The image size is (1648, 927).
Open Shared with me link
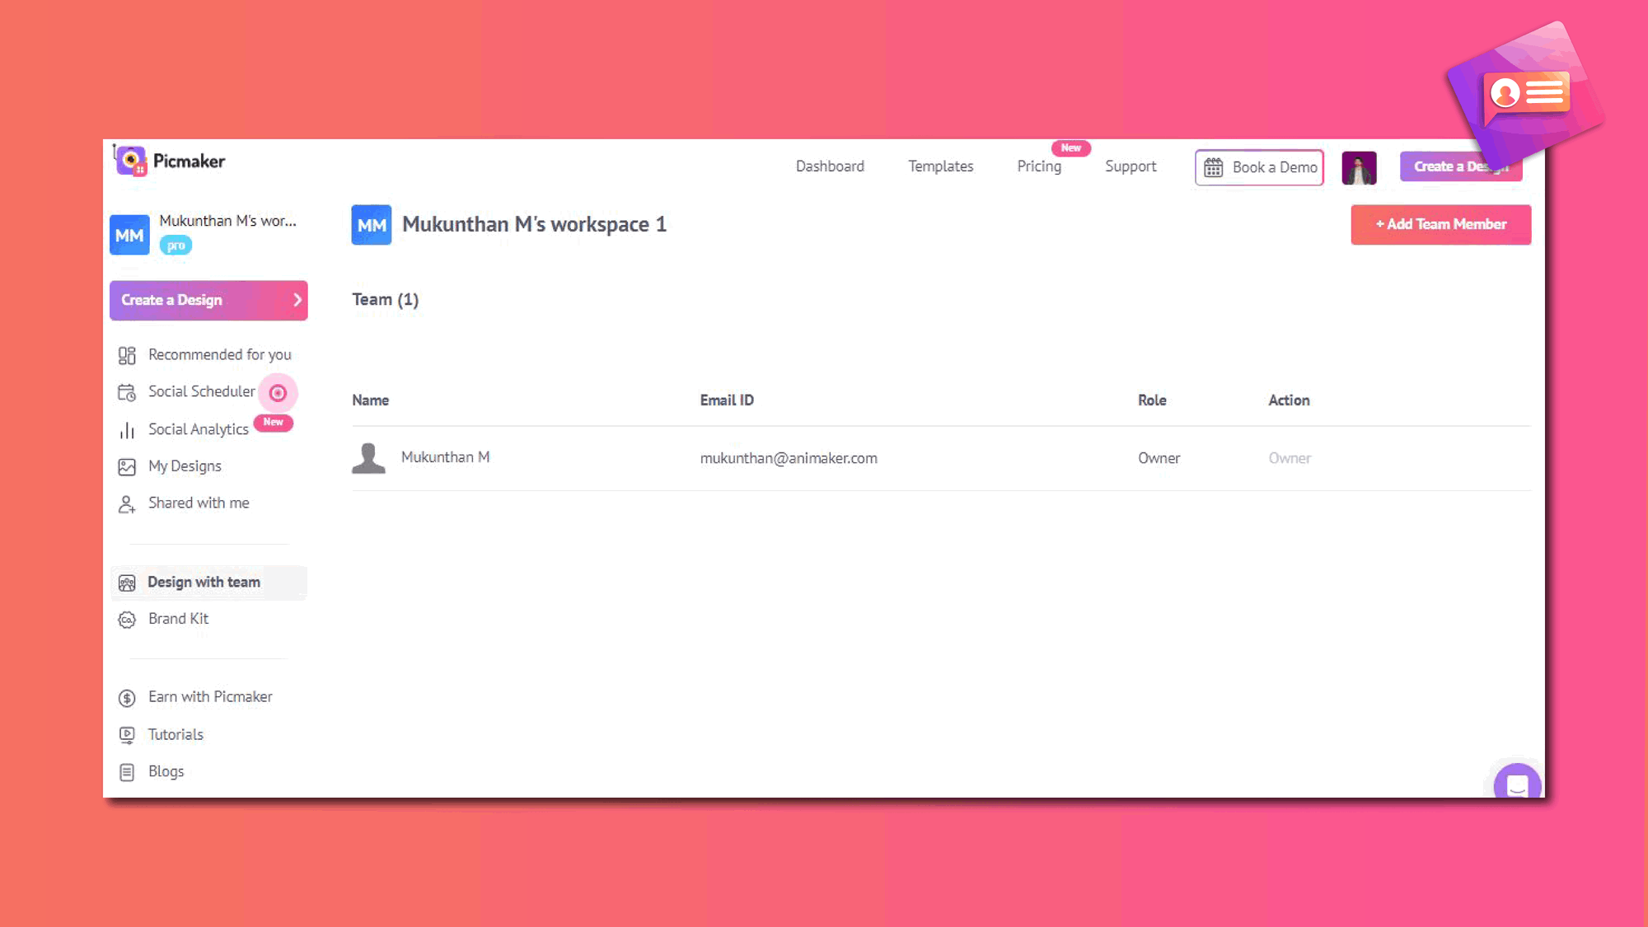point(199,503)
